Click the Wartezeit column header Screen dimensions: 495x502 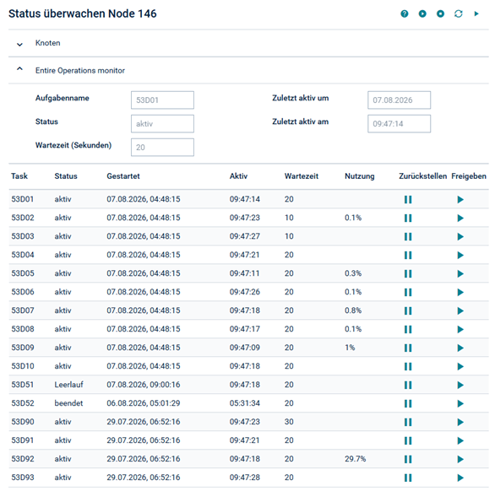click(302, 176)
